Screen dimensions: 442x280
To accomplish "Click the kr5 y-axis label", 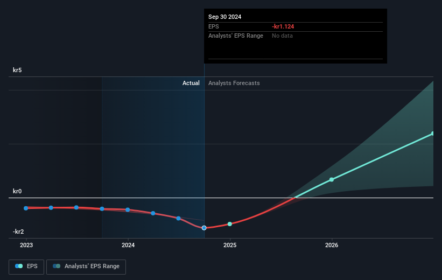I will (17, 70).
